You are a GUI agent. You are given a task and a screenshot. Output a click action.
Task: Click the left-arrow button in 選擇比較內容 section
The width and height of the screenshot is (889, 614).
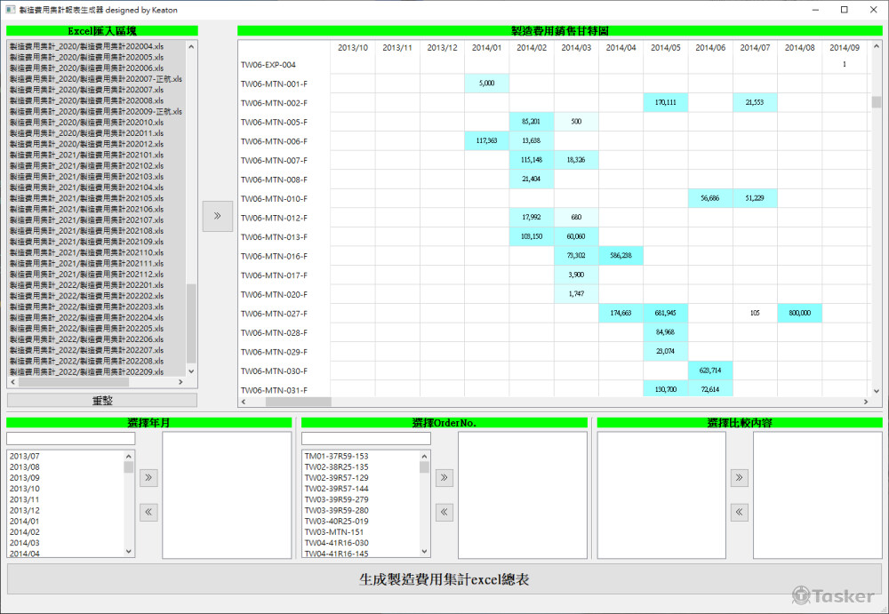[x=739, y=512]
